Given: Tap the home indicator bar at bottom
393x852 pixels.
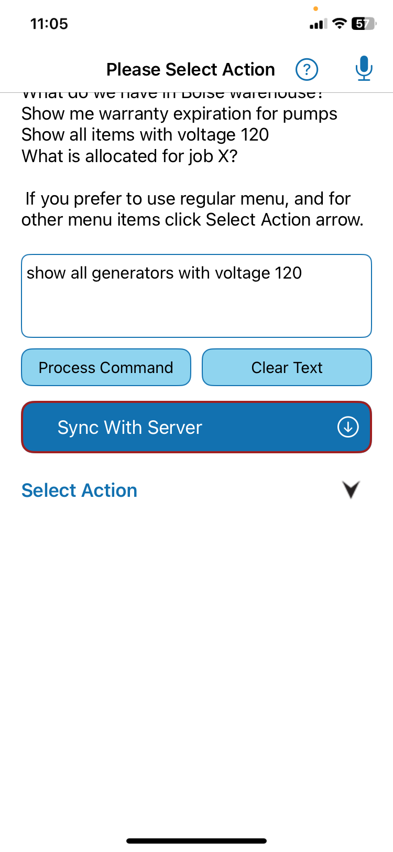Looking at the screenshot, I should [196, 841].
